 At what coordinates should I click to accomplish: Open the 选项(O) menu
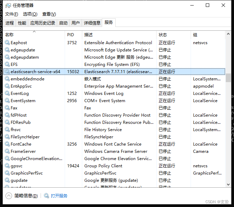coord(30,14)
